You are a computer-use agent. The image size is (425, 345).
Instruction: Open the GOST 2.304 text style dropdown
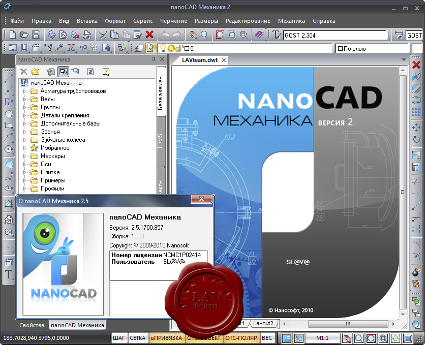click(x=335, y=35)
